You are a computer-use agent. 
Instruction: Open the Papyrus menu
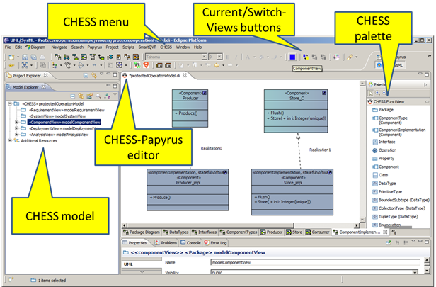tap(95, 47)
